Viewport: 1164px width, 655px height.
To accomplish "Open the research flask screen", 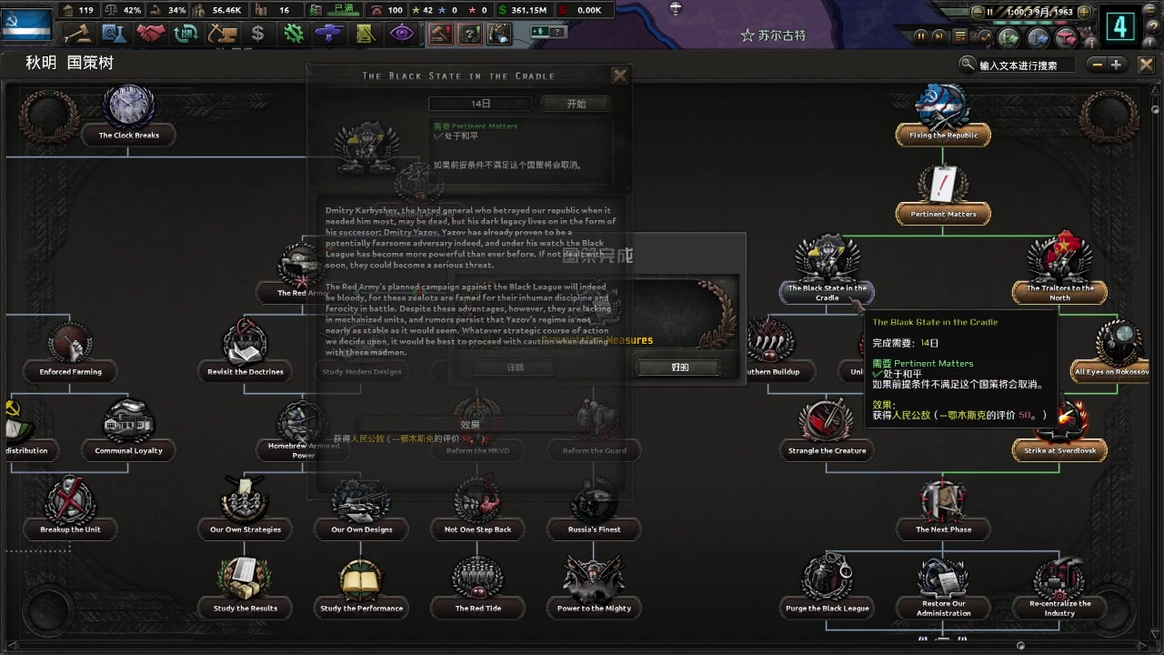I will coord(115,34).
